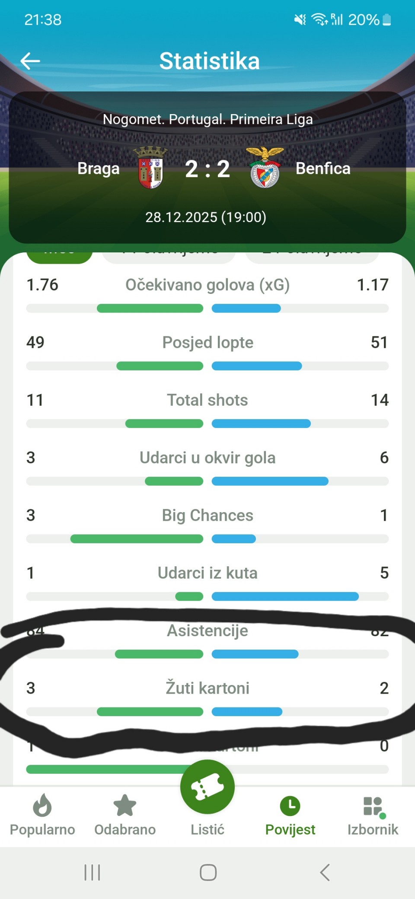
Task: Open the Izbornik grid icon
Action: [373, 806]
